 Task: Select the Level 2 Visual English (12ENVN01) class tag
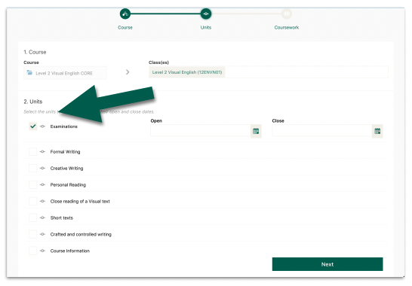coord(187,72)
